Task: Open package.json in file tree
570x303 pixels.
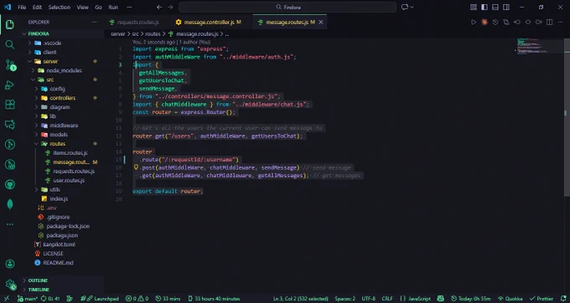Action: 62,235
